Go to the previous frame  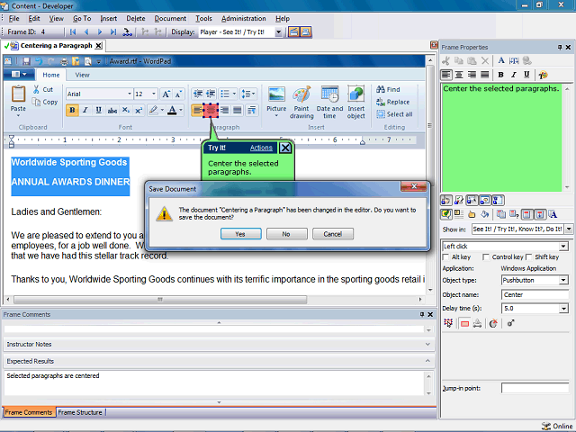(x=86, y=32)
